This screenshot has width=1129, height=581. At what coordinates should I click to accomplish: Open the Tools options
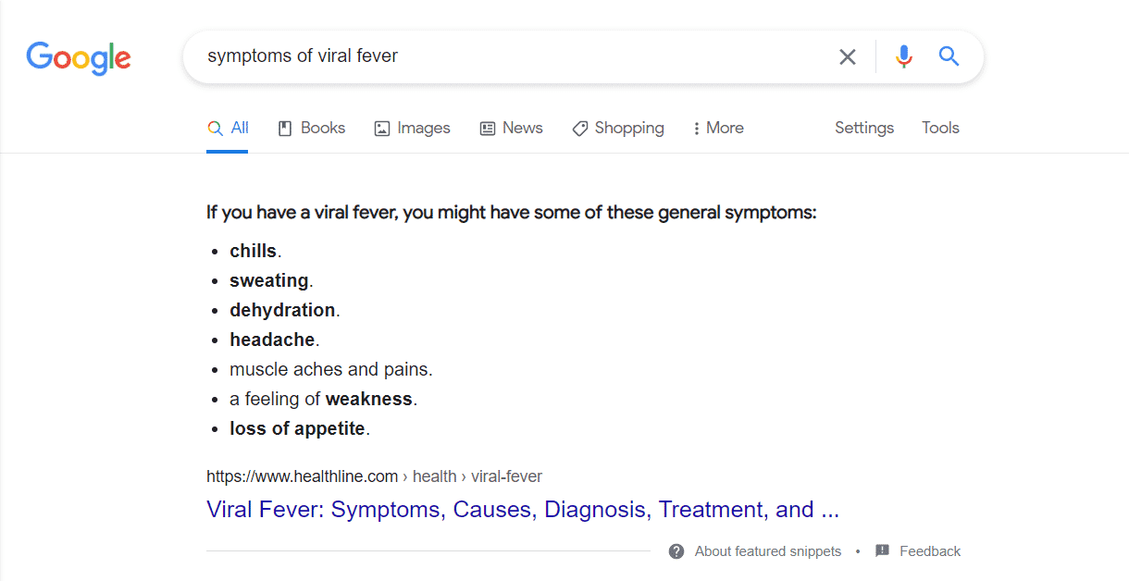pos(940,129)
